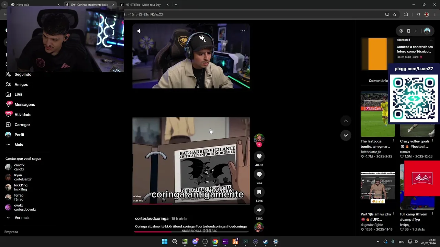Open profile avatar in TikTok top bar
This screenshot has width=440, height=247.
pos(427,31)
